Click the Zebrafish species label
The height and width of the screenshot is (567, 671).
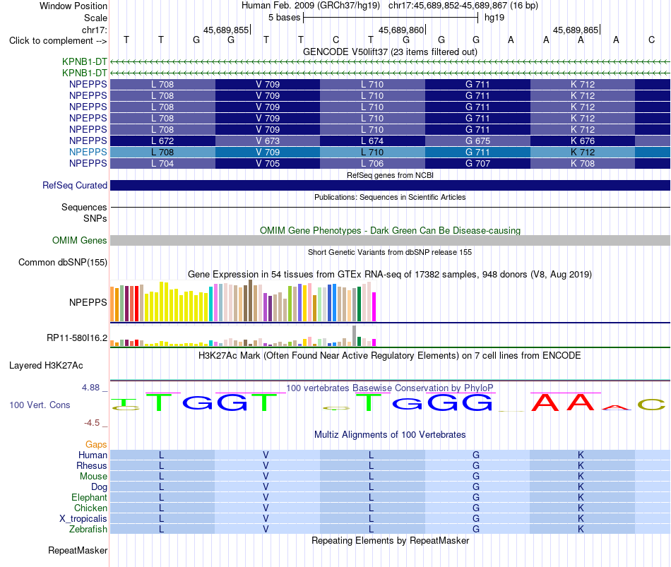[x=88, y=530]
